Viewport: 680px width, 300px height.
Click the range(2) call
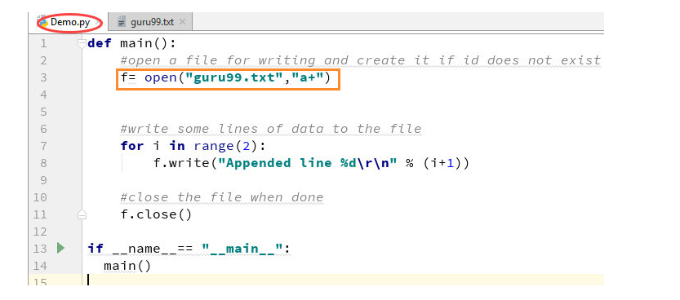point(225,146)
